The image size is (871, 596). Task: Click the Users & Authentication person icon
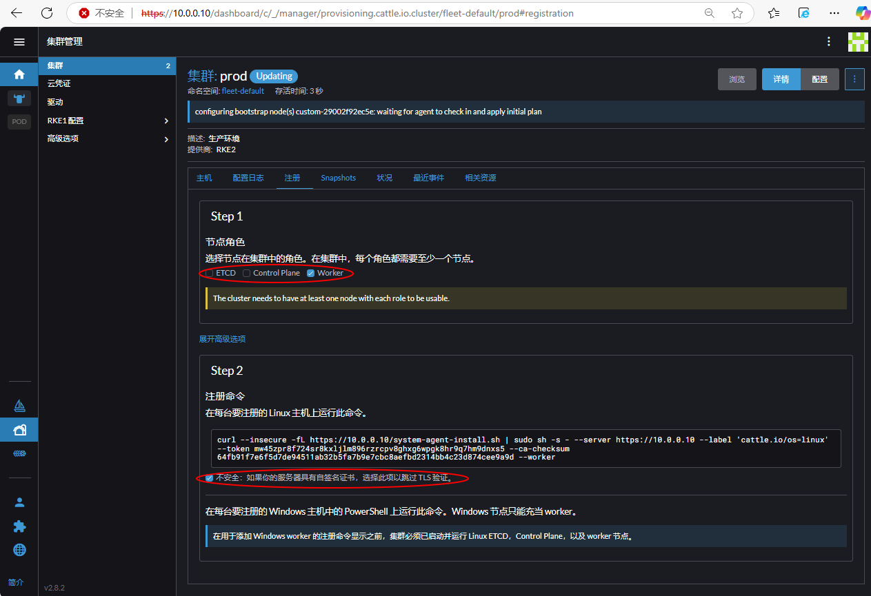pyautogui.click(x=19, y=502)
